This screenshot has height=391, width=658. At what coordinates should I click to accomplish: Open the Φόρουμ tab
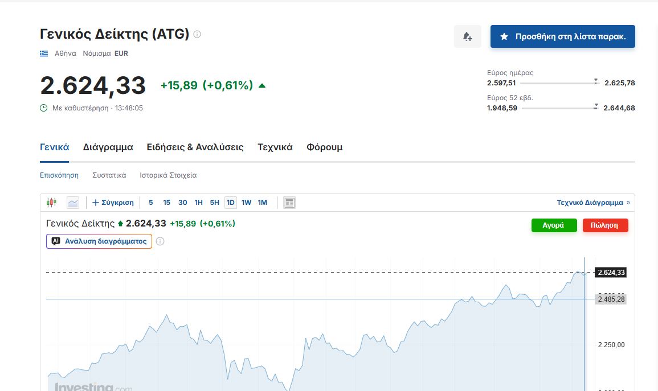324,147
